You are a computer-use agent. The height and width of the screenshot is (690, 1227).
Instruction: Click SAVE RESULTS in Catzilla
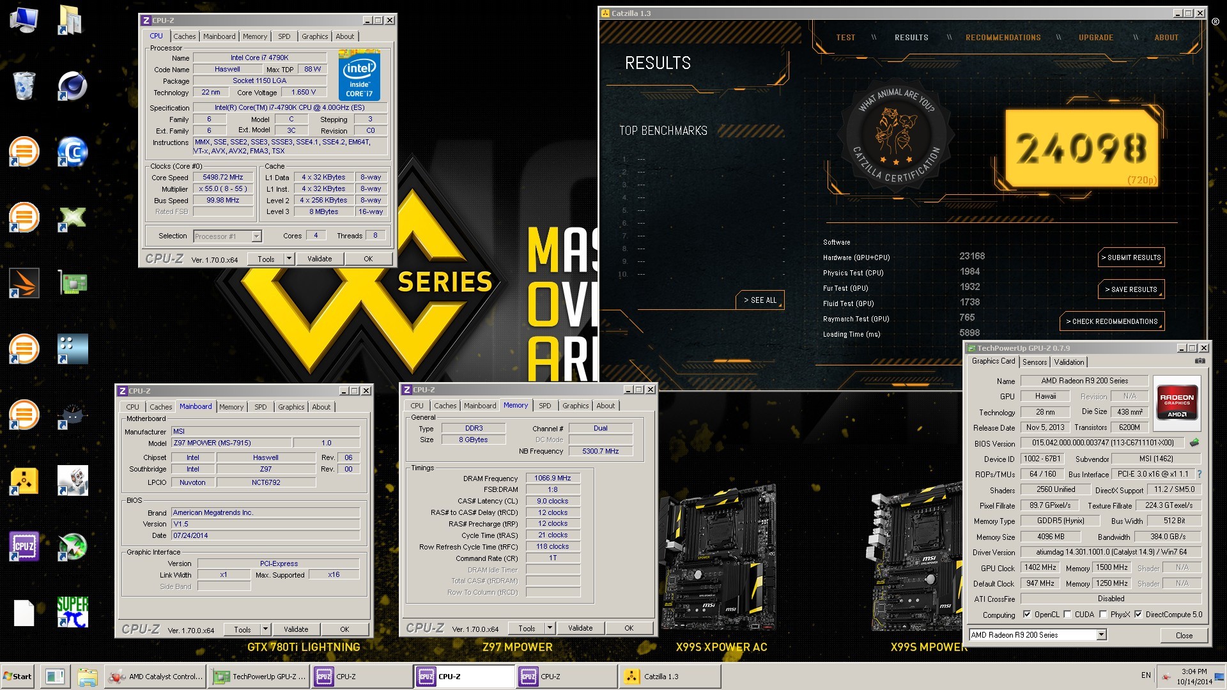point(1131,289)
